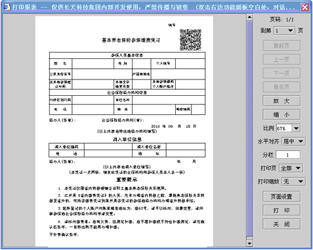Open 页面设置 page setup

282,197
